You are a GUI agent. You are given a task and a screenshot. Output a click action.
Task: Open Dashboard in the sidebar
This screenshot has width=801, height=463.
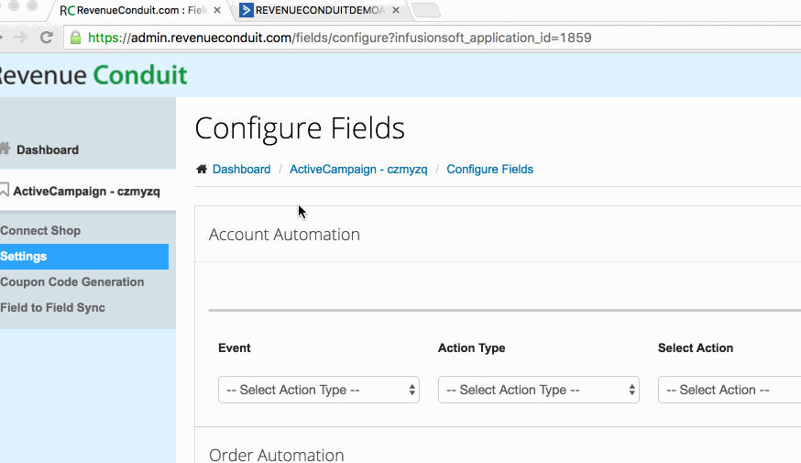point(48,149)
